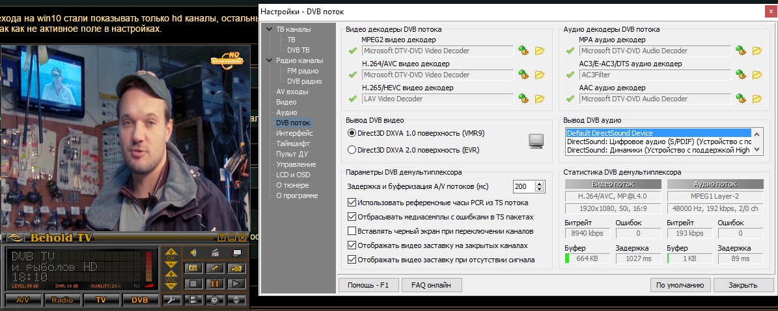This screenshot has height=311, width=778.
Task: Click the monitor icon in DVB video output
Action: coord(536,141)
